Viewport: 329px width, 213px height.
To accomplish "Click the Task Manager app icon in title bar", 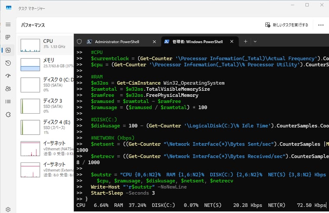I will click(9, 8).
